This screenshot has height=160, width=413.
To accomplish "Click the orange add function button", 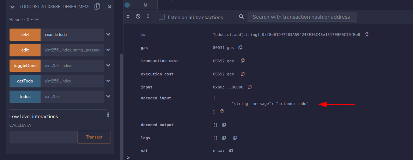I will pyautogui.click(x=25, y=35).
